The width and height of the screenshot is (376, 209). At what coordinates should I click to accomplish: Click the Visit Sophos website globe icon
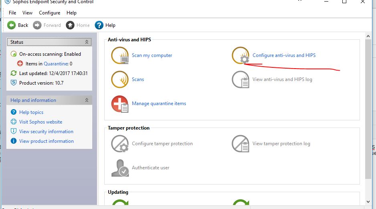14,122
